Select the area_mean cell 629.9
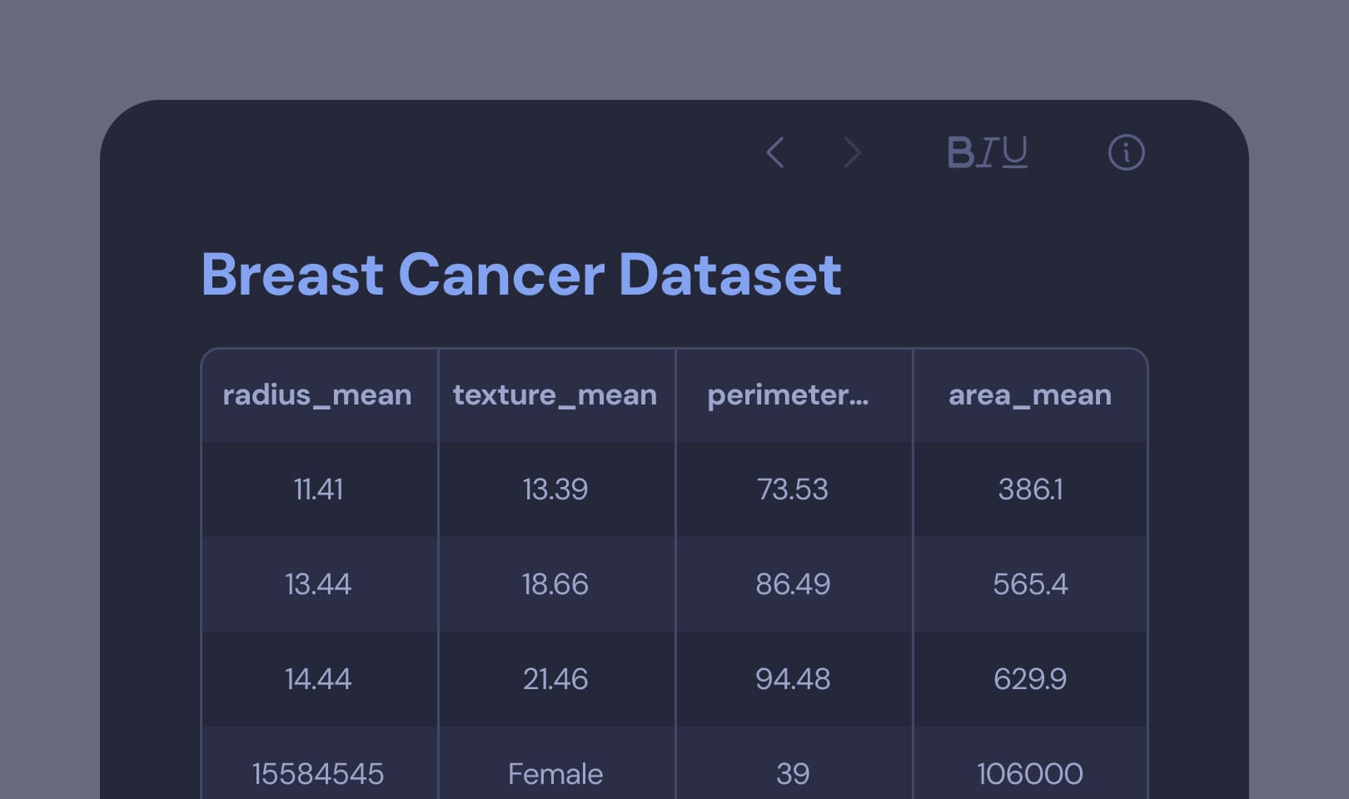This screenshot has height=799, width=1349. pos(1030,679)
